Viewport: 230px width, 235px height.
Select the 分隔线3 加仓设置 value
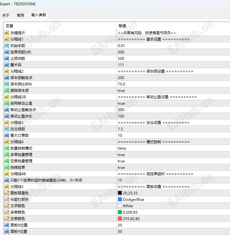153,123
